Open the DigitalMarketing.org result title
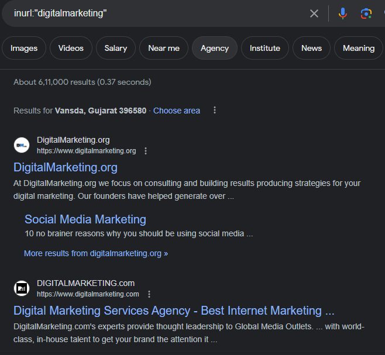The image size is (385, 355). coord(66,167)
